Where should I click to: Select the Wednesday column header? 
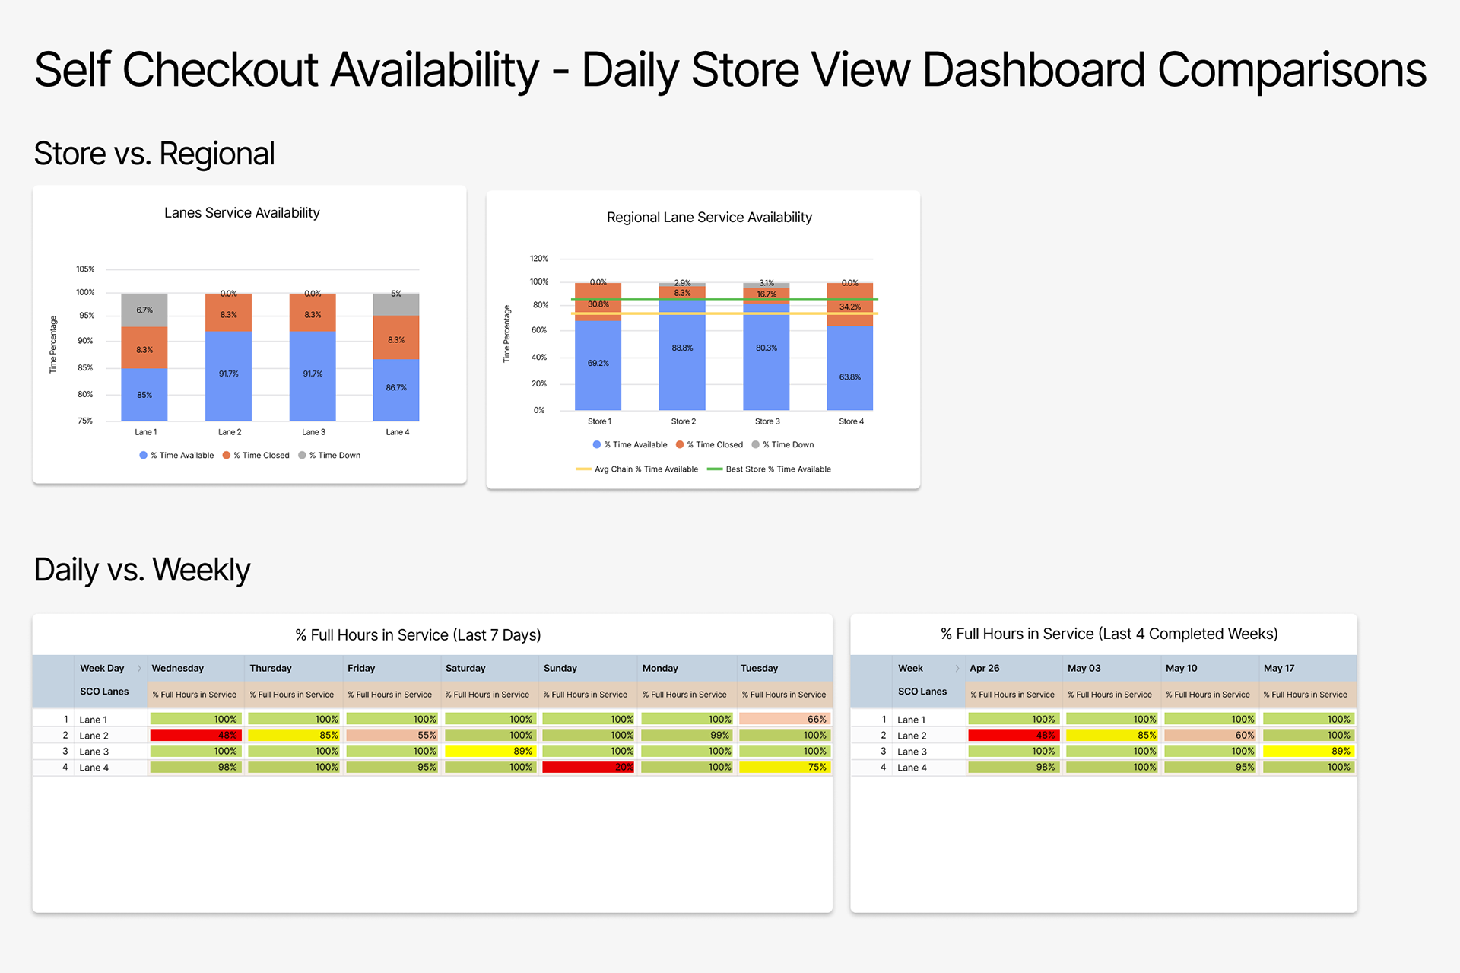tap(178, 669)
